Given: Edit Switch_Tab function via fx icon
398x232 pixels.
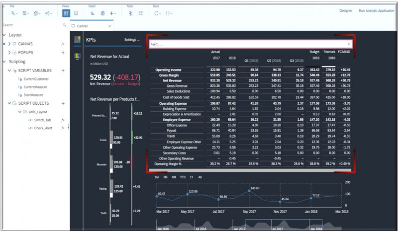Looking at the screenshot, I should 63,120.
